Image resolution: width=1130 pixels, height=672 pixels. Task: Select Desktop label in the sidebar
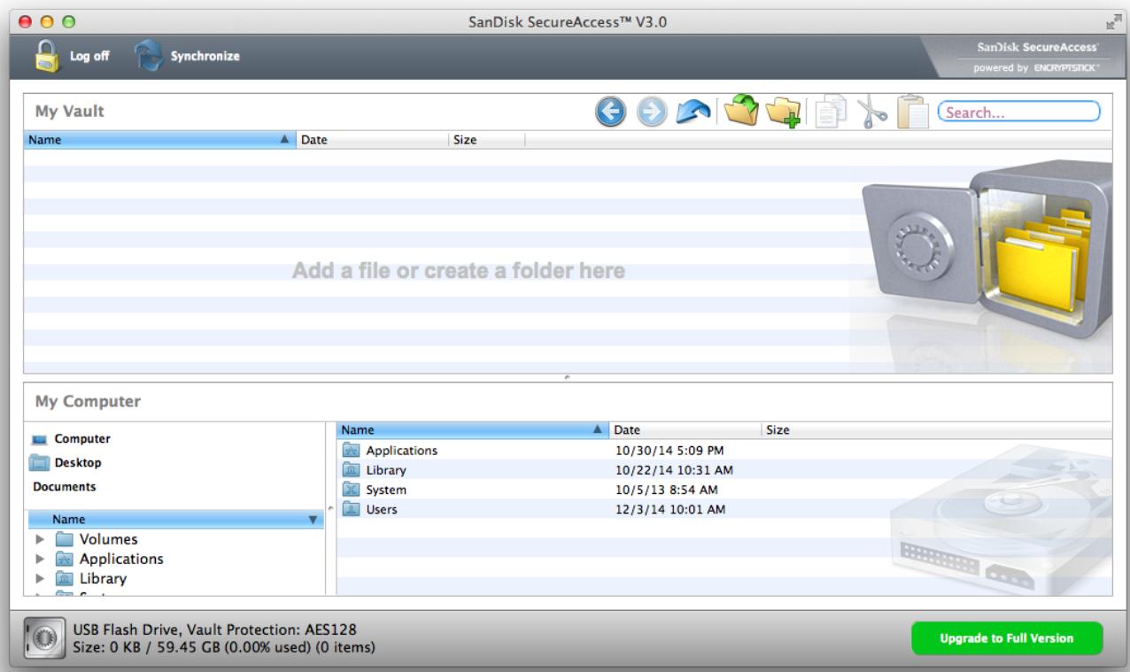[x=79, y=462]
